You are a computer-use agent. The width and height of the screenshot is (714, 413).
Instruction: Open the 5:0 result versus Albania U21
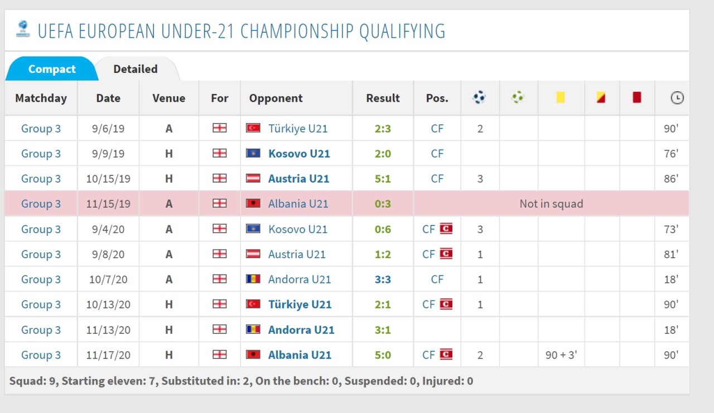(383, 355)
